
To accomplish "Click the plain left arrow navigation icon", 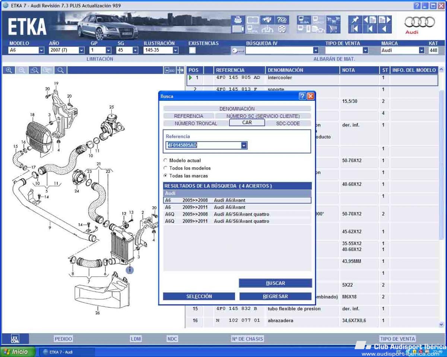I will coord(384,29).
